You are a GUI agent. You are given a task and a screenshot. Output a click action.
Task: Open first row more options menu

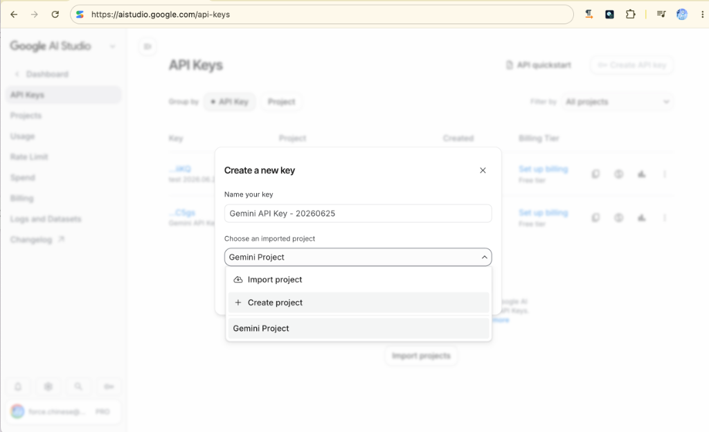665,174
